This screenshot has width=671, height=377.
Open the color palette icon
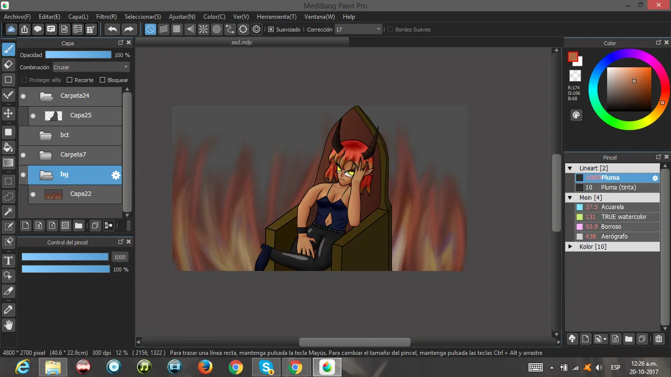(x=576, y=115)
